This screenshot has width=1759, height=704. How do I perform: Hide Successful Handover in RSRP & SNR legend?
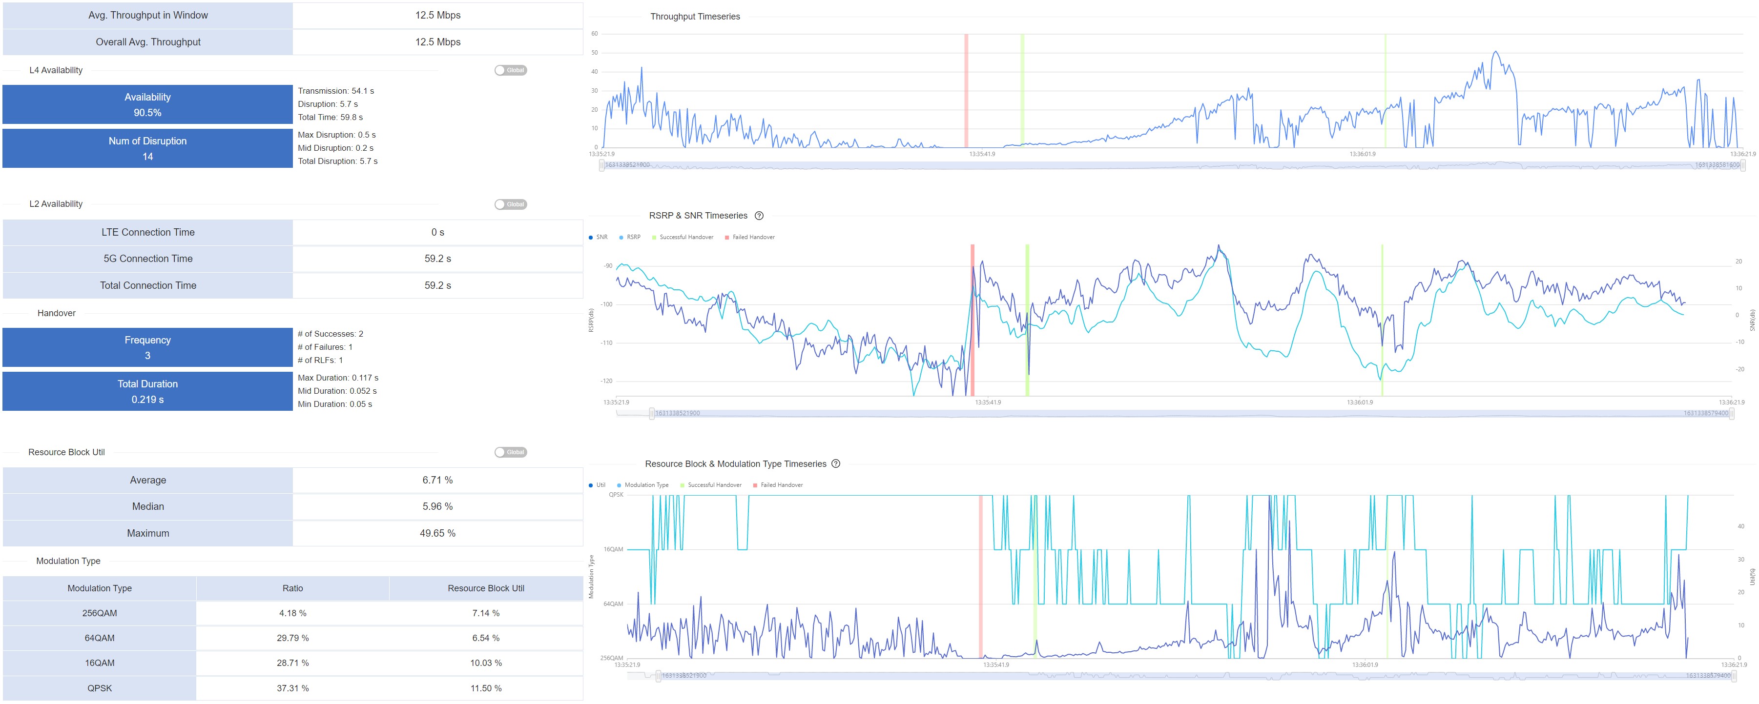[682, 238]
